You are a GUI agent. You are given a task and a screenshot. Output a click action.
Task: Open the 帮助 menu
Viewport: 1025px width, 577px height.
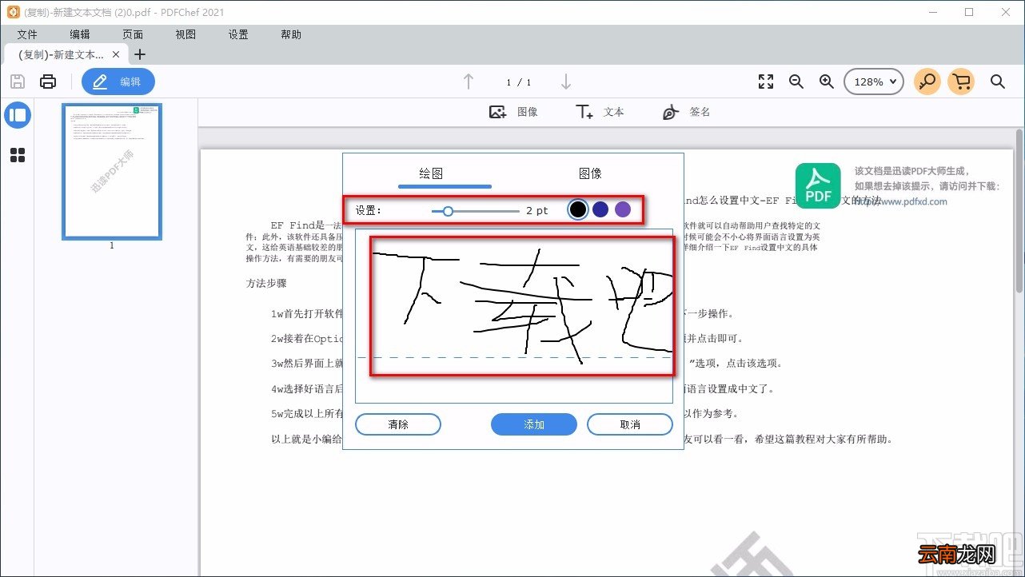(x=291, y=34)
